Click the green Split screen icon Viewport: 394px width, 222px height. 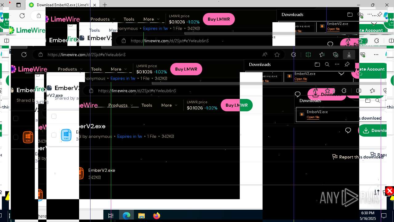pos(308,55)
